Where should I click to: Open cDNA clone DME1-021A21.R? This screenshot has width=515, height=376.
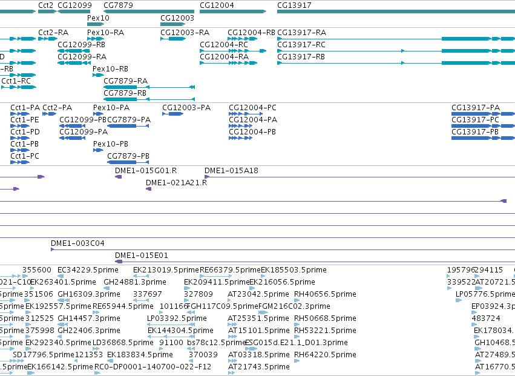tap(176, 183)
